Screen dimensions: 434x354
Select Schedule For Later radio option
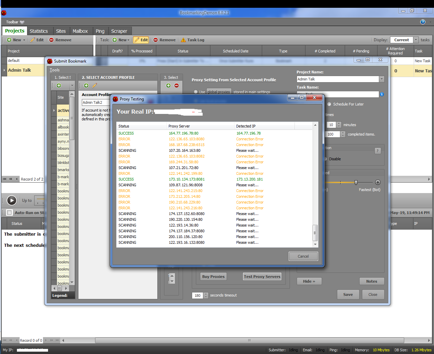[329, 104]
